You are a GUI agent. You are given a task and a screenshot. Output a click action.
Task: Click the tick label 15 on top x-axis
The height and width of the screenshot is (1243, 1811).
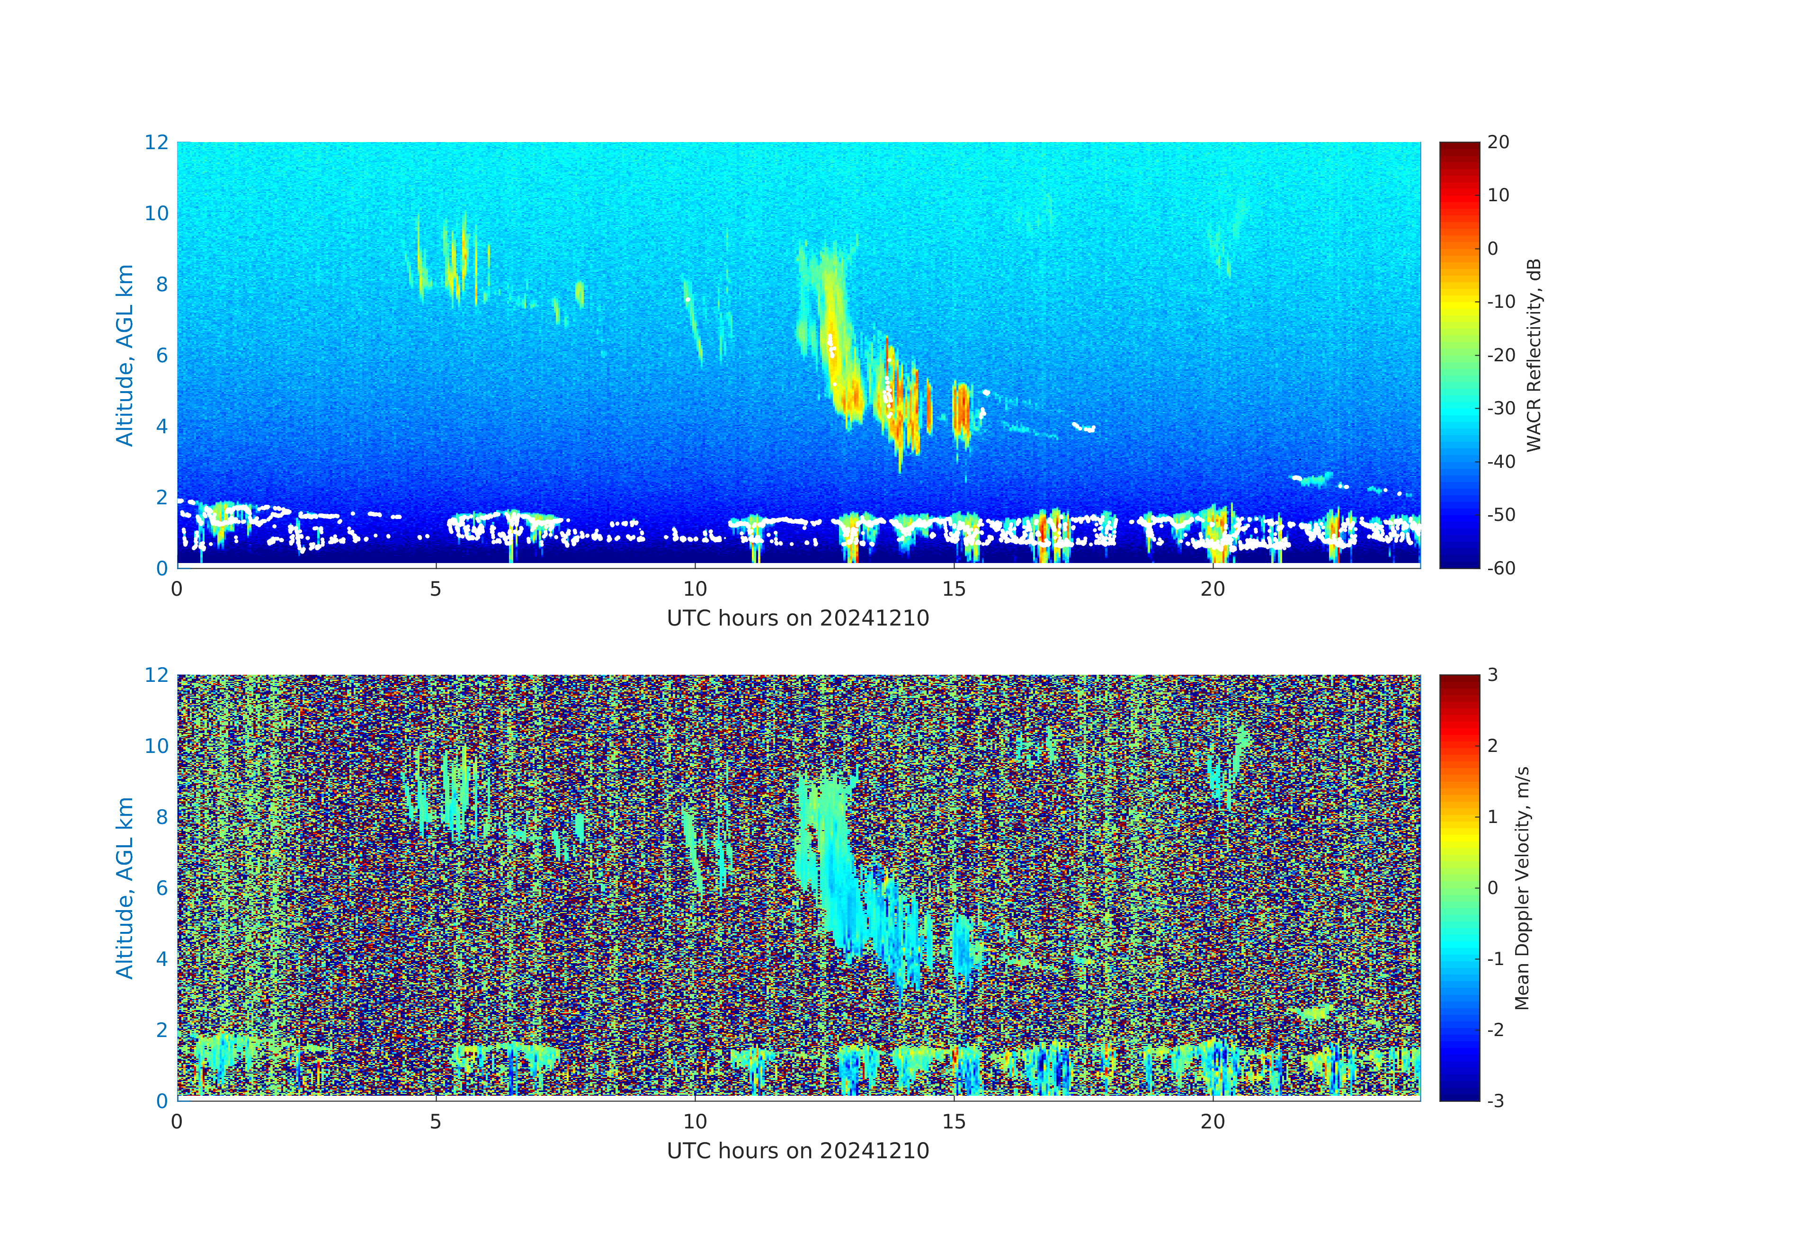(x=954, y=589)
